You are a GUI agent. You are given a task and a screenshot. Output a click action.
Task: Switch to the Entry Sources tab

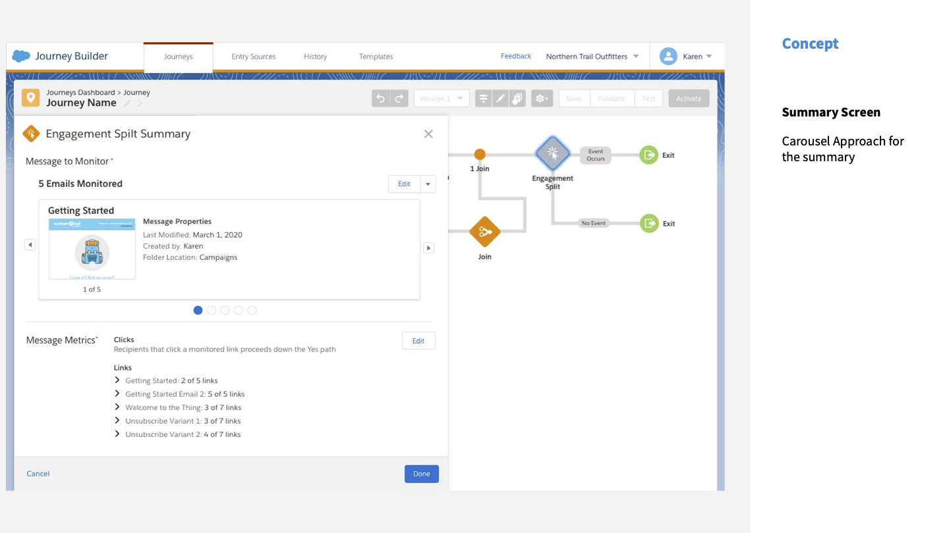(x=254, y=57)
